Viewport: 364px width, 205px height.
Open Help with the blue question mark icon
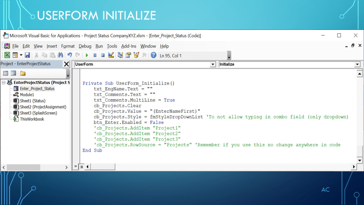point(154,55)
